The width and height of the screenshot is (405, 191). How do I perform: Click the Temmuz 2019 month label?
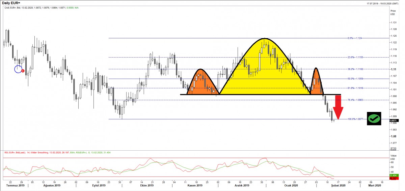[x=16, y=185]
